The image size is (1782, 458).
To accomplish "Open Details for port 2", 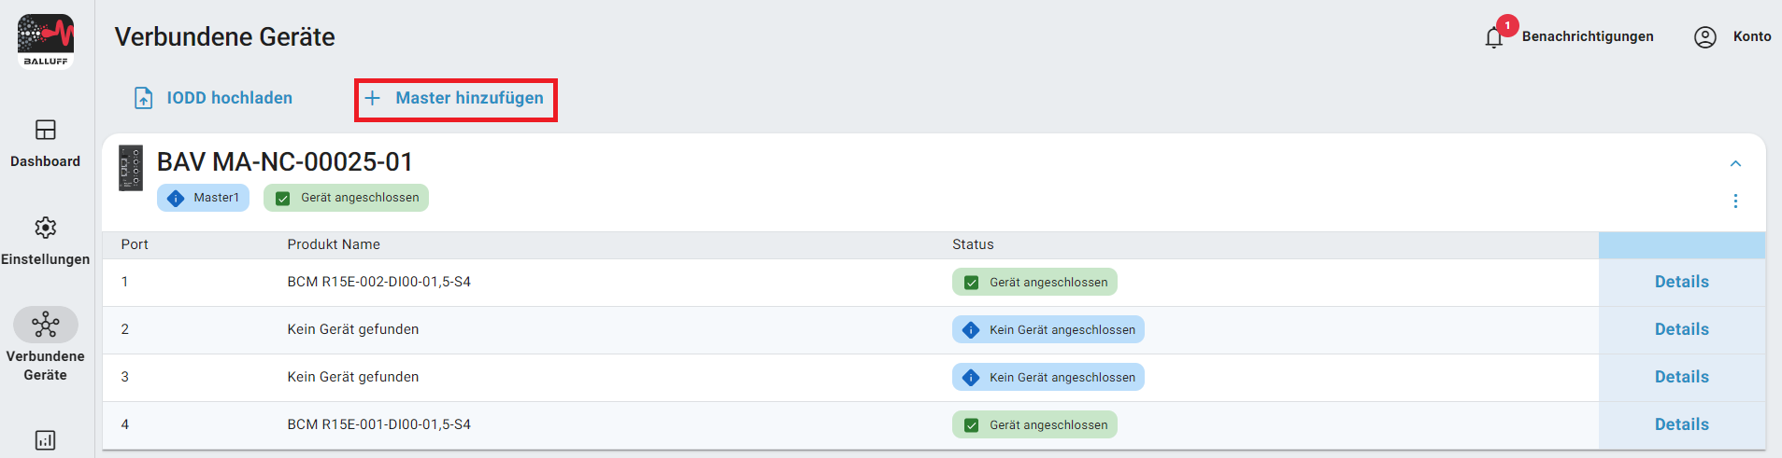I will click(1681, 329).
